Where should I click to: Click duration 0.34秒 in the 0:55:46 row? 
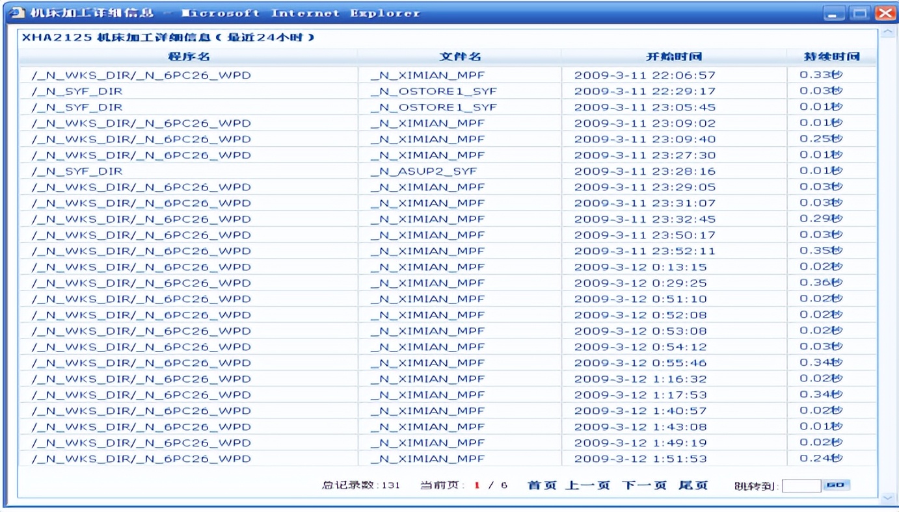821,363
